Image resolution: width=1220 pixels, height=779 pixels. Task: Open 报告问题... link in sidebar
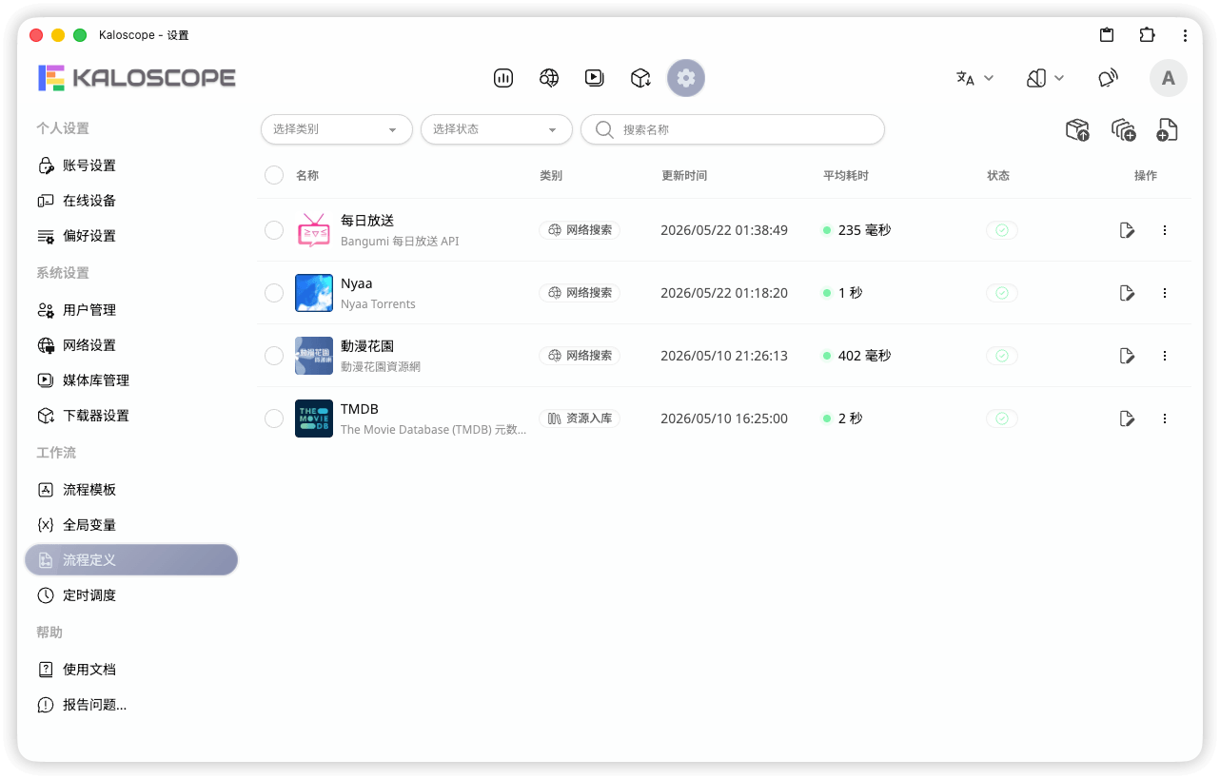tap(131, 705)
